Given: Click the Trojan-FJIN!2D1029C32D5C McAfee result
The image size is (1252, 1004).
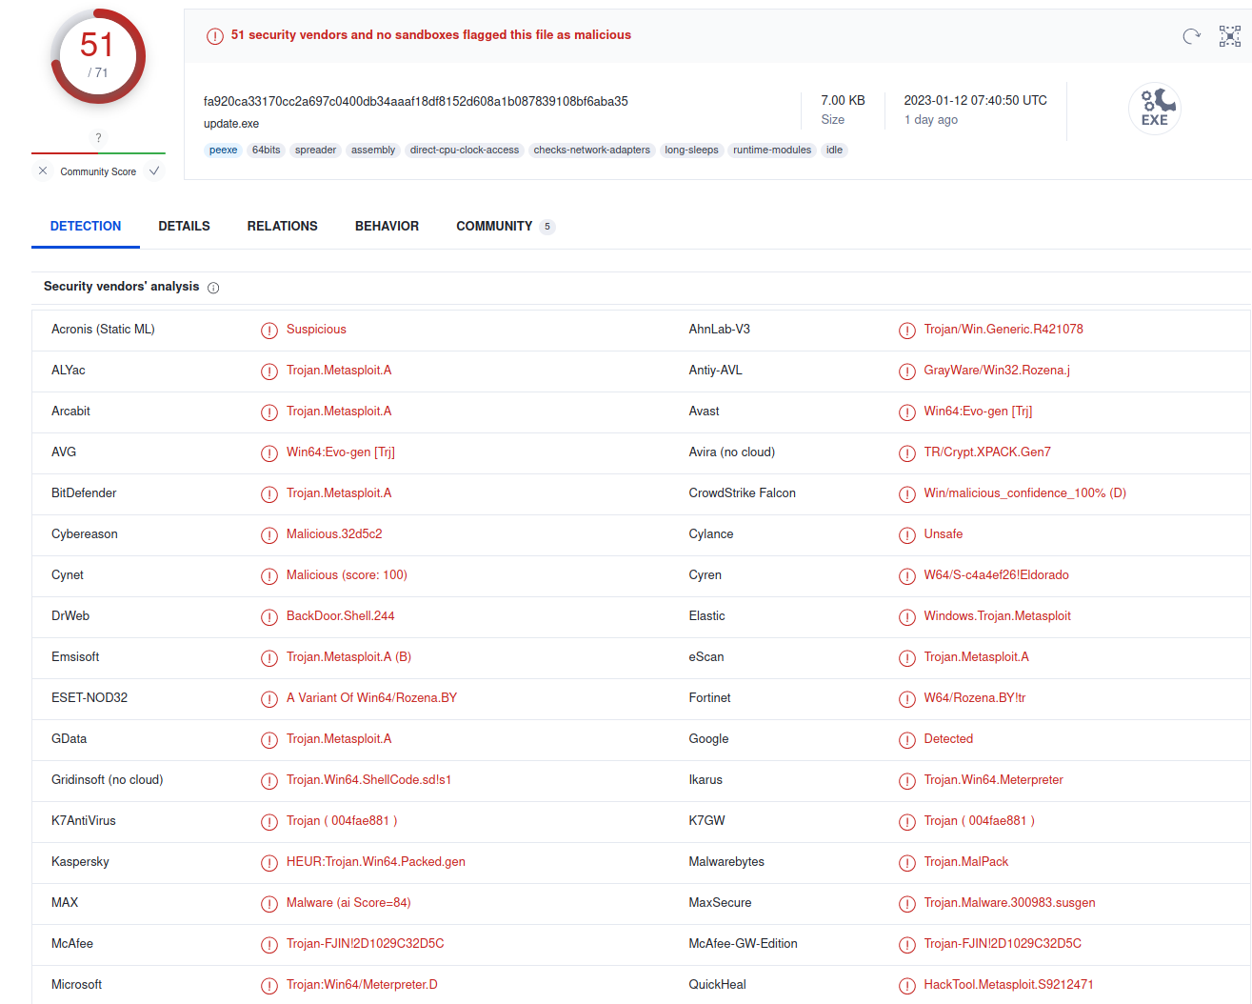Looking at the screenshot, I should (366, 944).
